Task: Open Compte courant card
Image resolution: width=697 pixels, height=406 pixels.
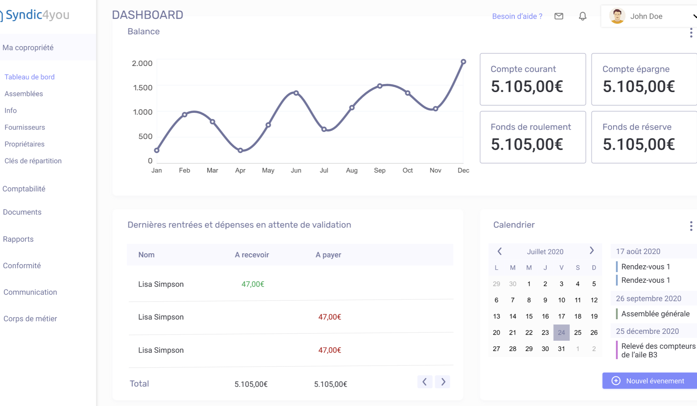Action: click(x=533, y=79)
